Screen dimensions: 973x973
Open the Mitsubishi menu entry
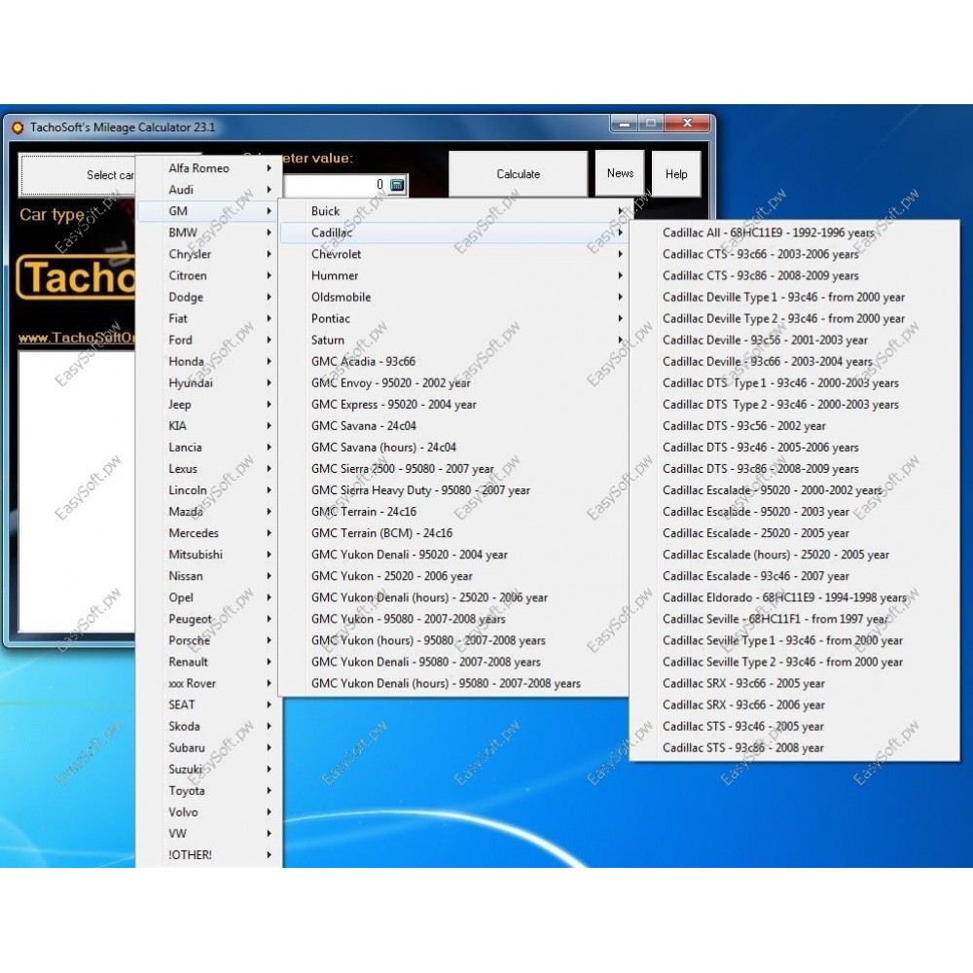(x=208, y=555)
